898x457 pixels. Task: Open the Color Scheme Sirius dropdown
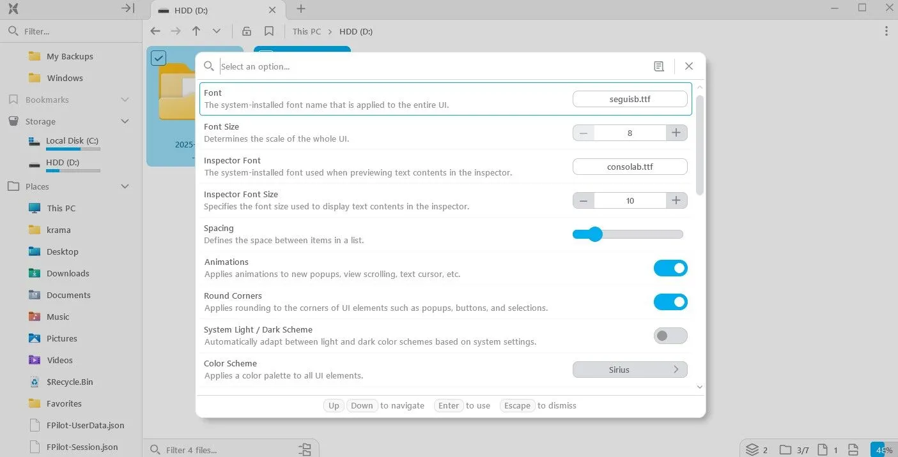630,370
